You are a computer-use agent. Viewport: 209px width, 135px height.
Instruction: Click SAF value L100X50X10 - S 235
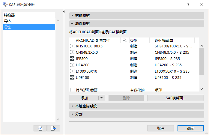pos(172,71)
